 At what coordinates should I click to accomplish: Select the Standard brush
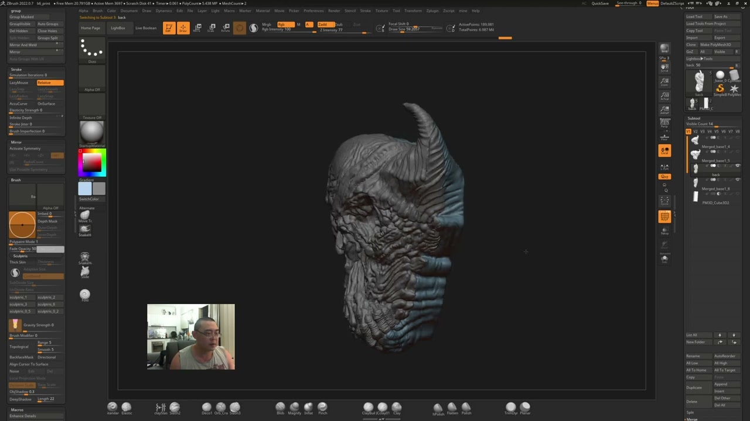click(x=112, y=408)
